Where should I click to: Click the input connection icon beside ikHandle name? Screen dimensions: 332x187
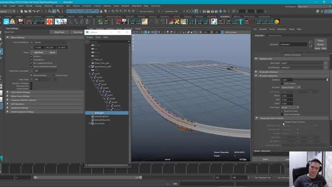pos(311,43)
